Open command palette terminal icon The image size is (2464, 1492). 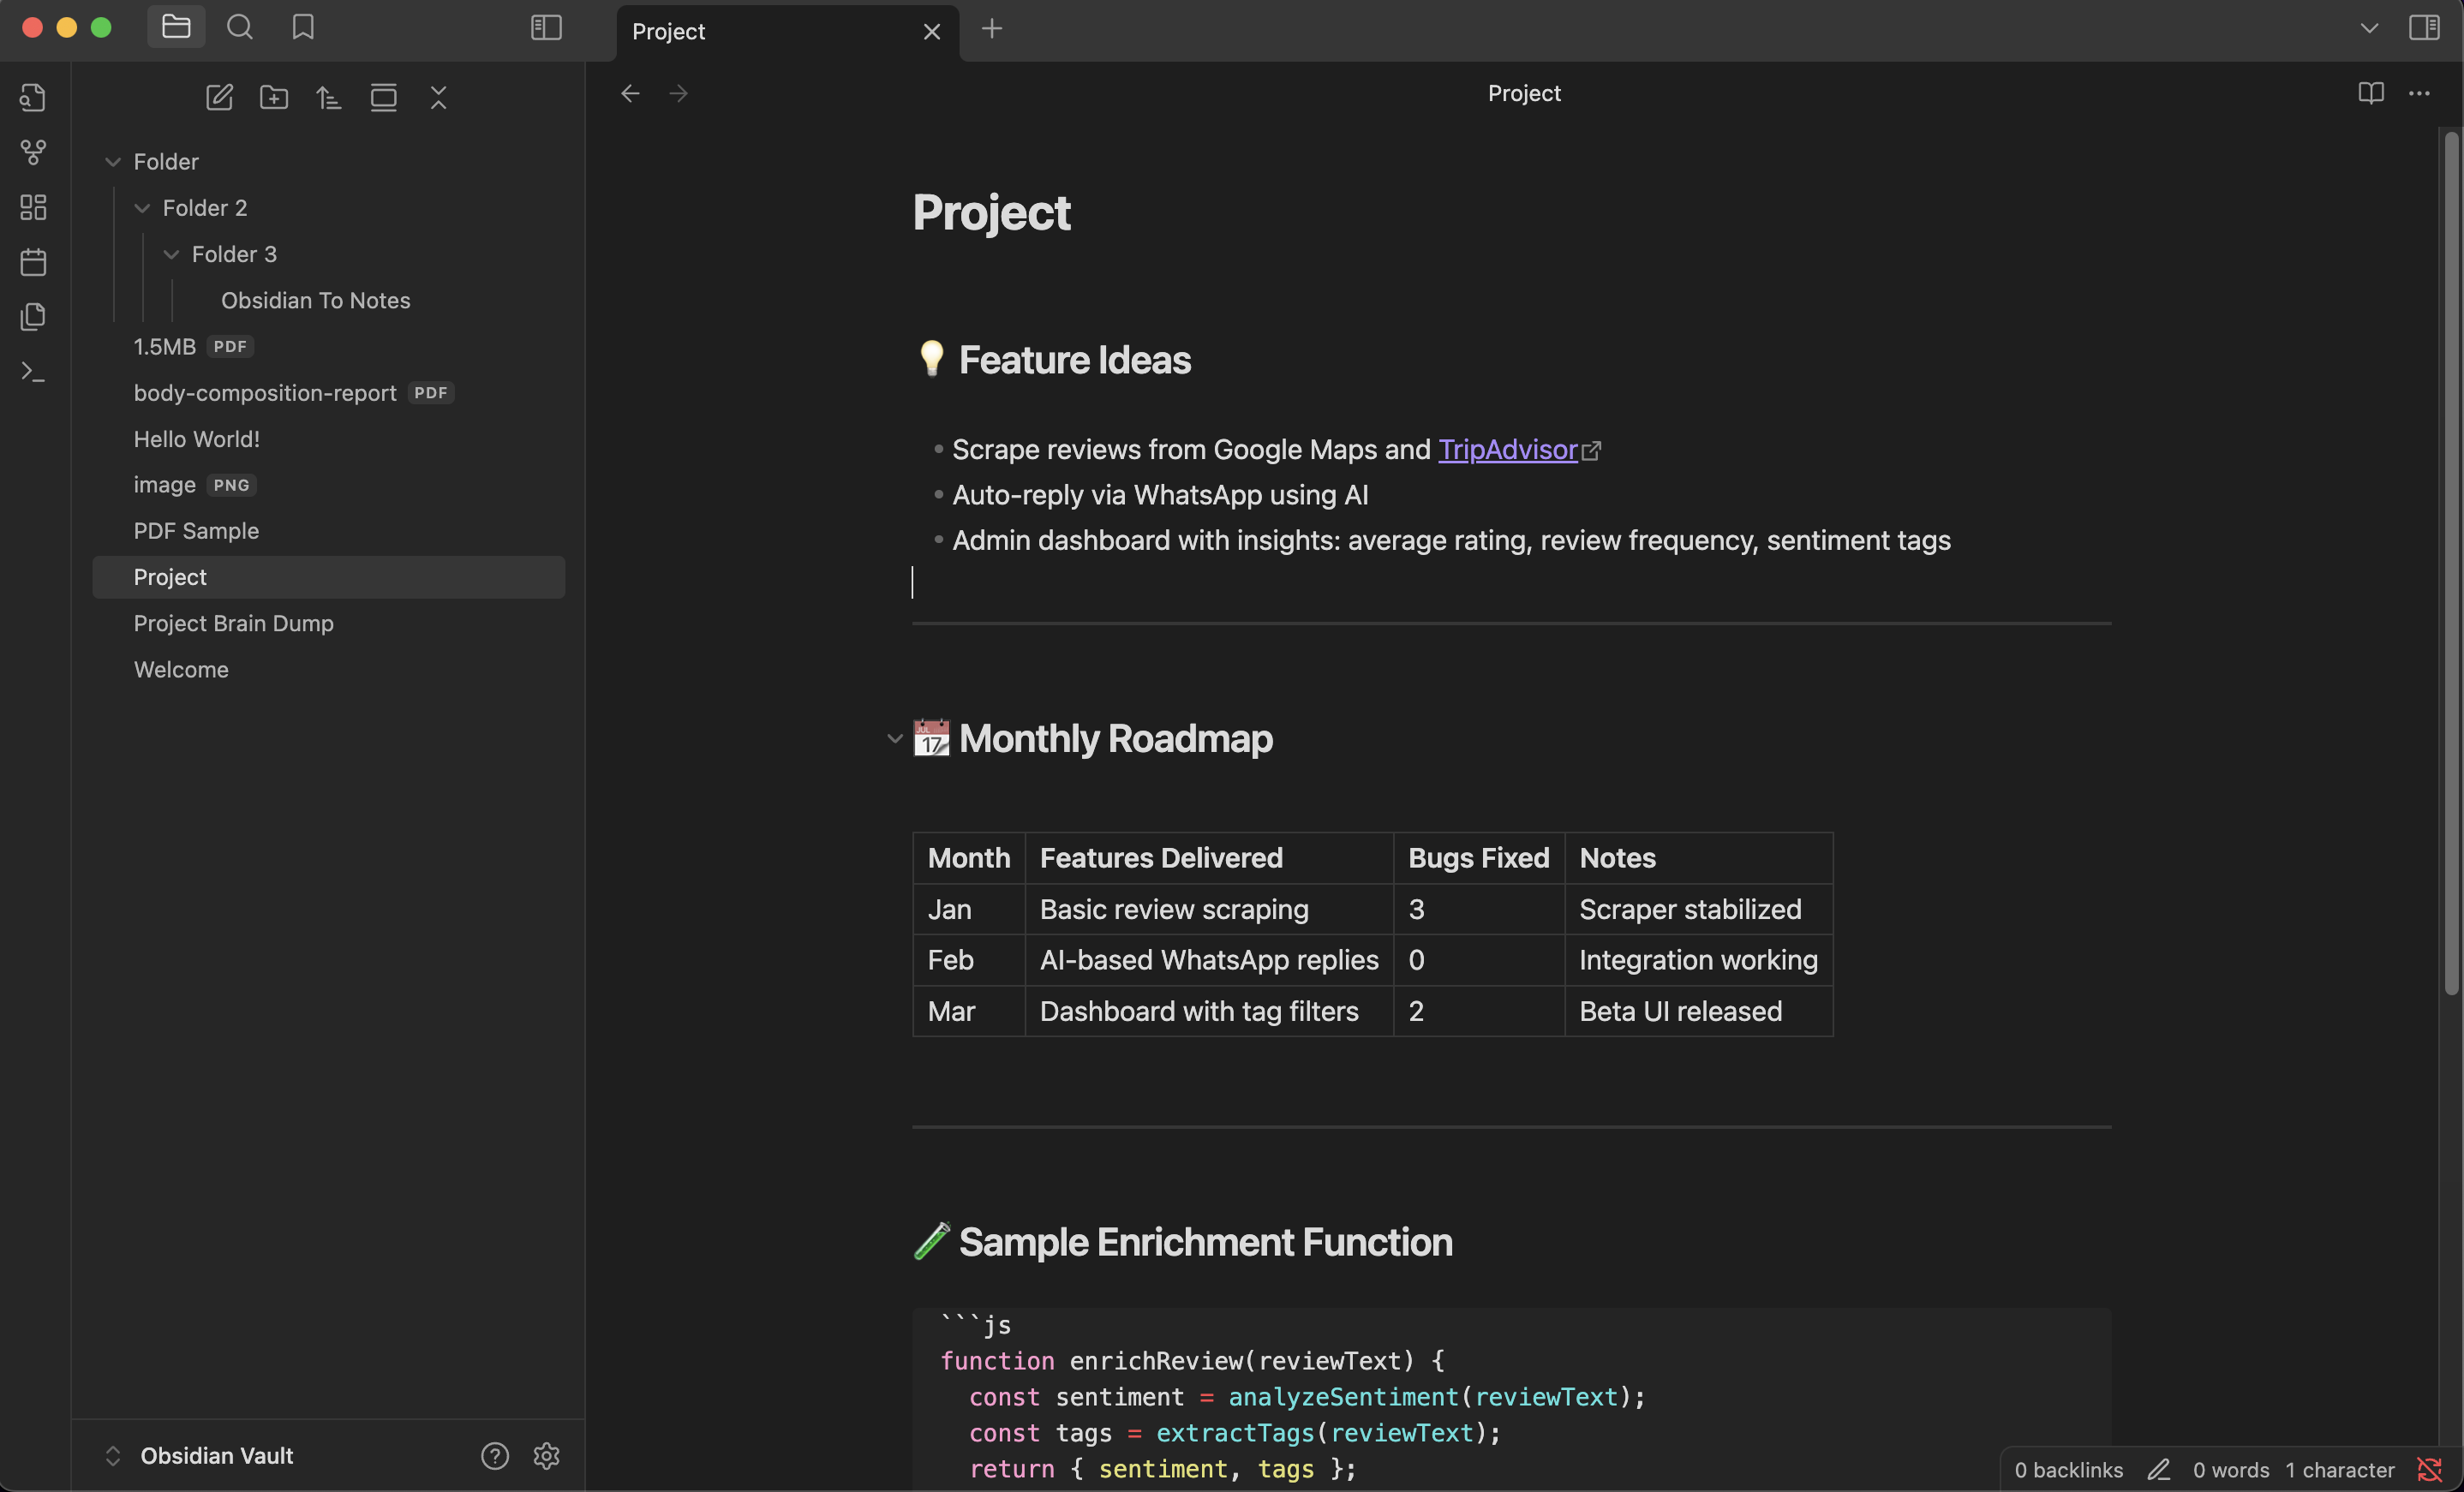33,372
